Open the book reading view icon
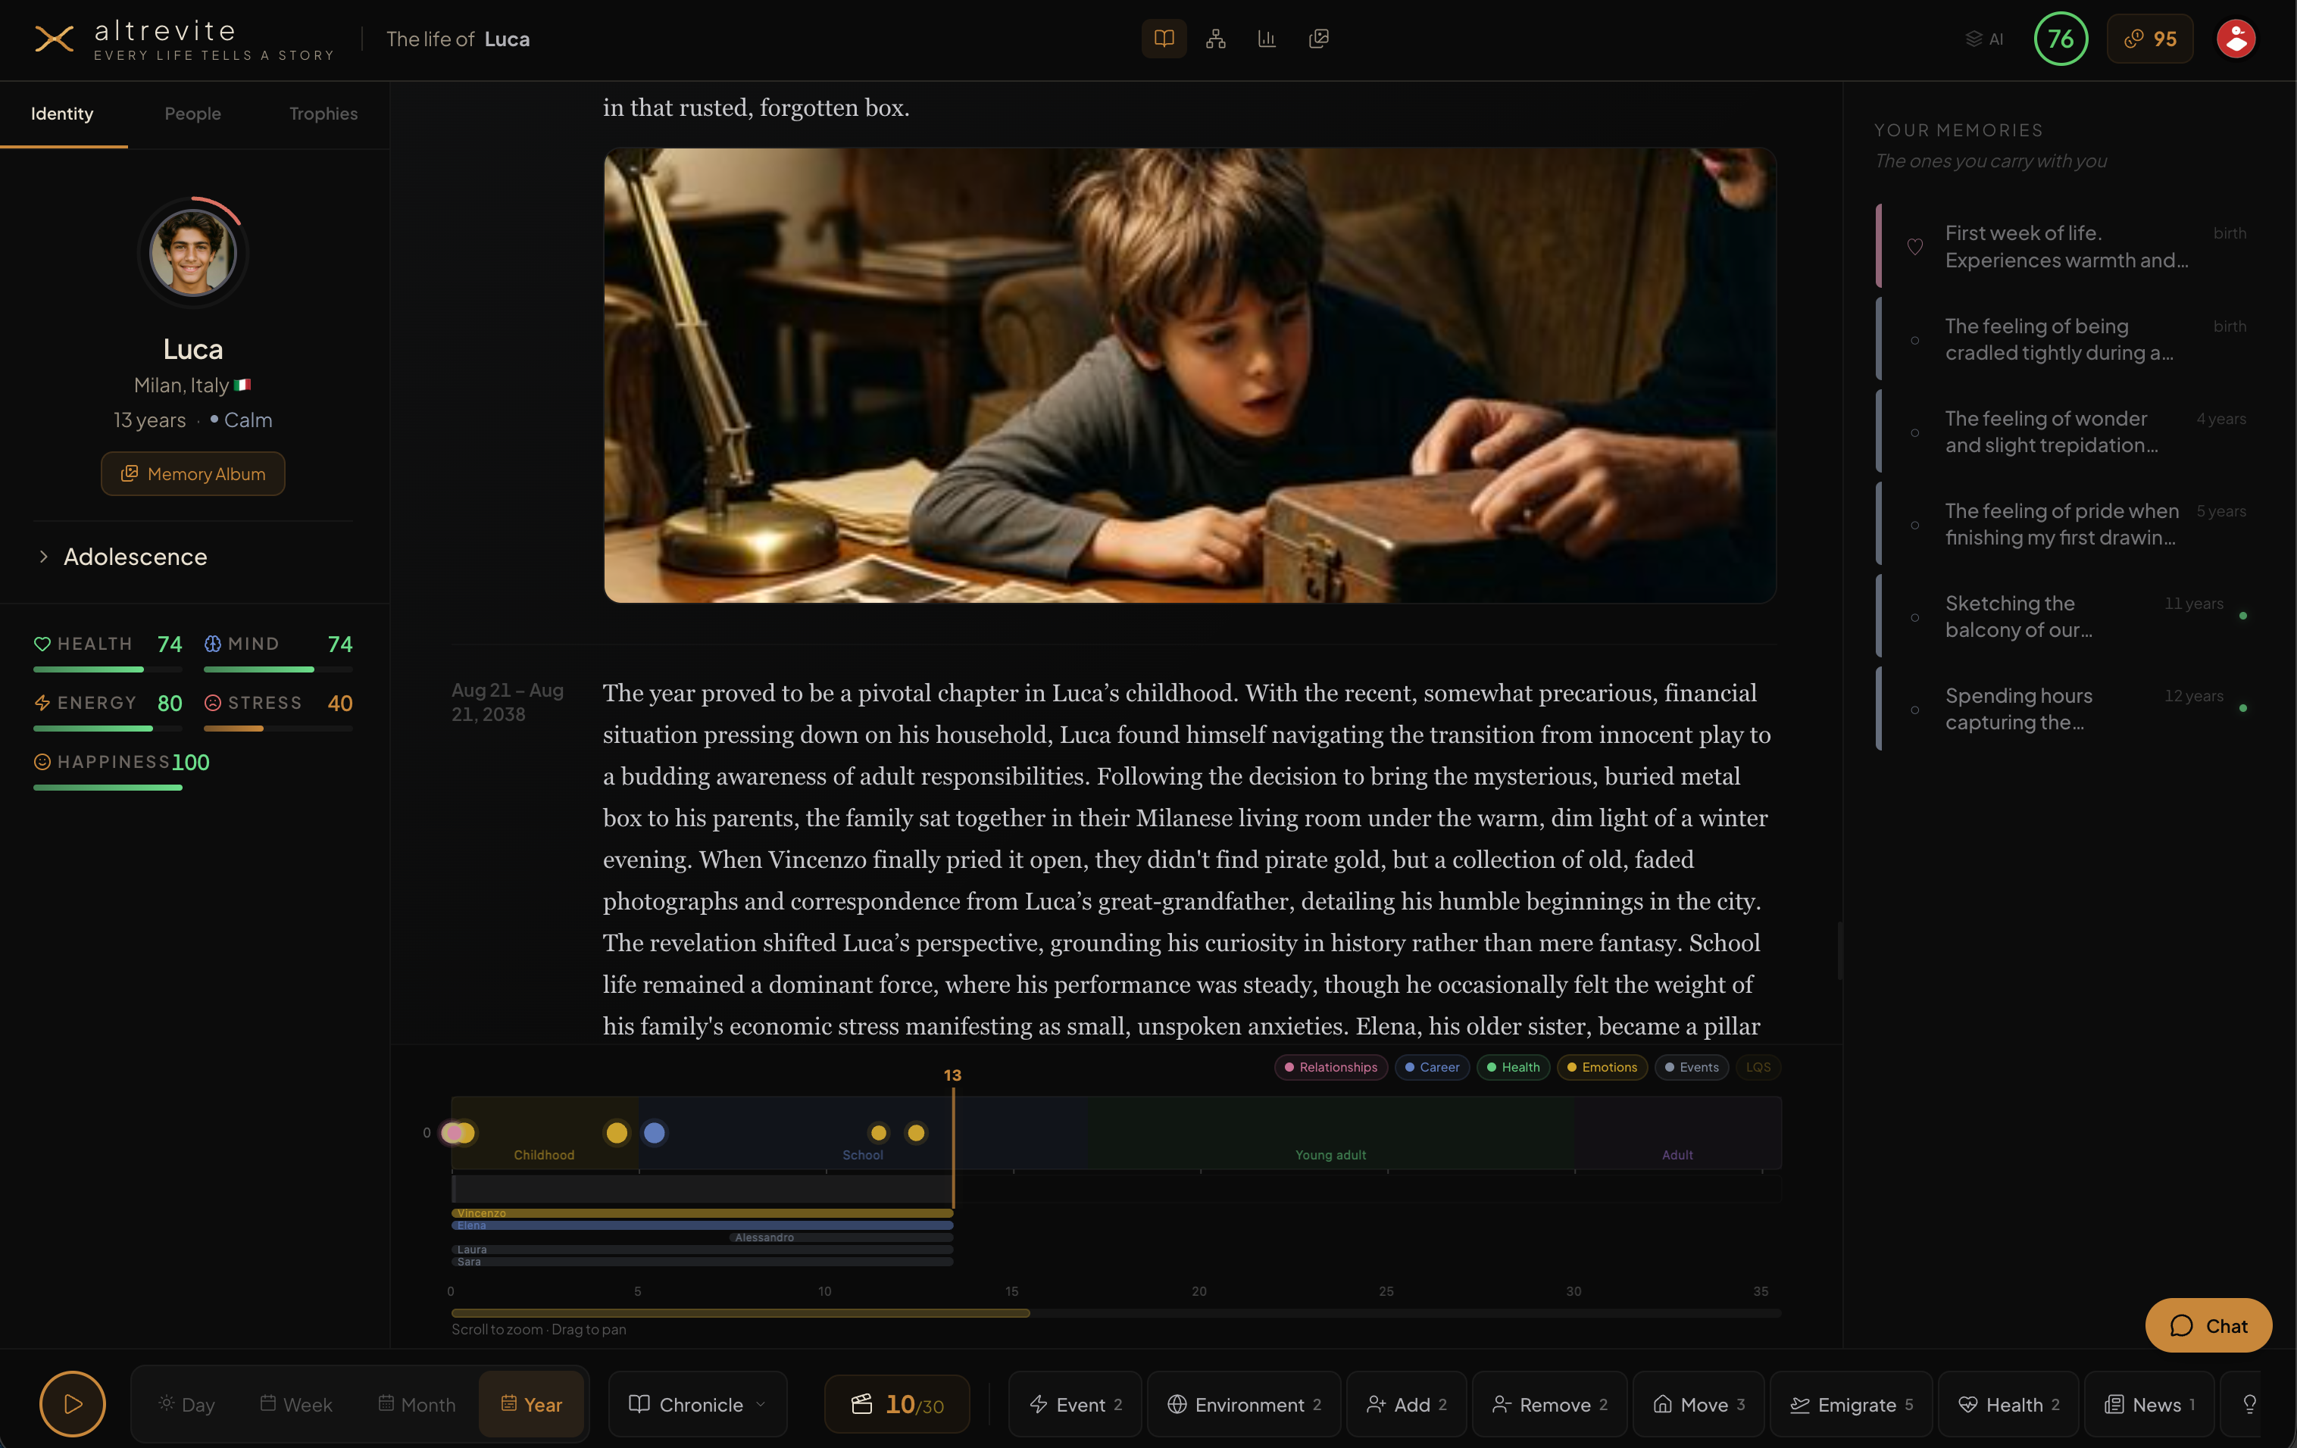This screenshot has width=2297, height=1448. click(1164, 39)
